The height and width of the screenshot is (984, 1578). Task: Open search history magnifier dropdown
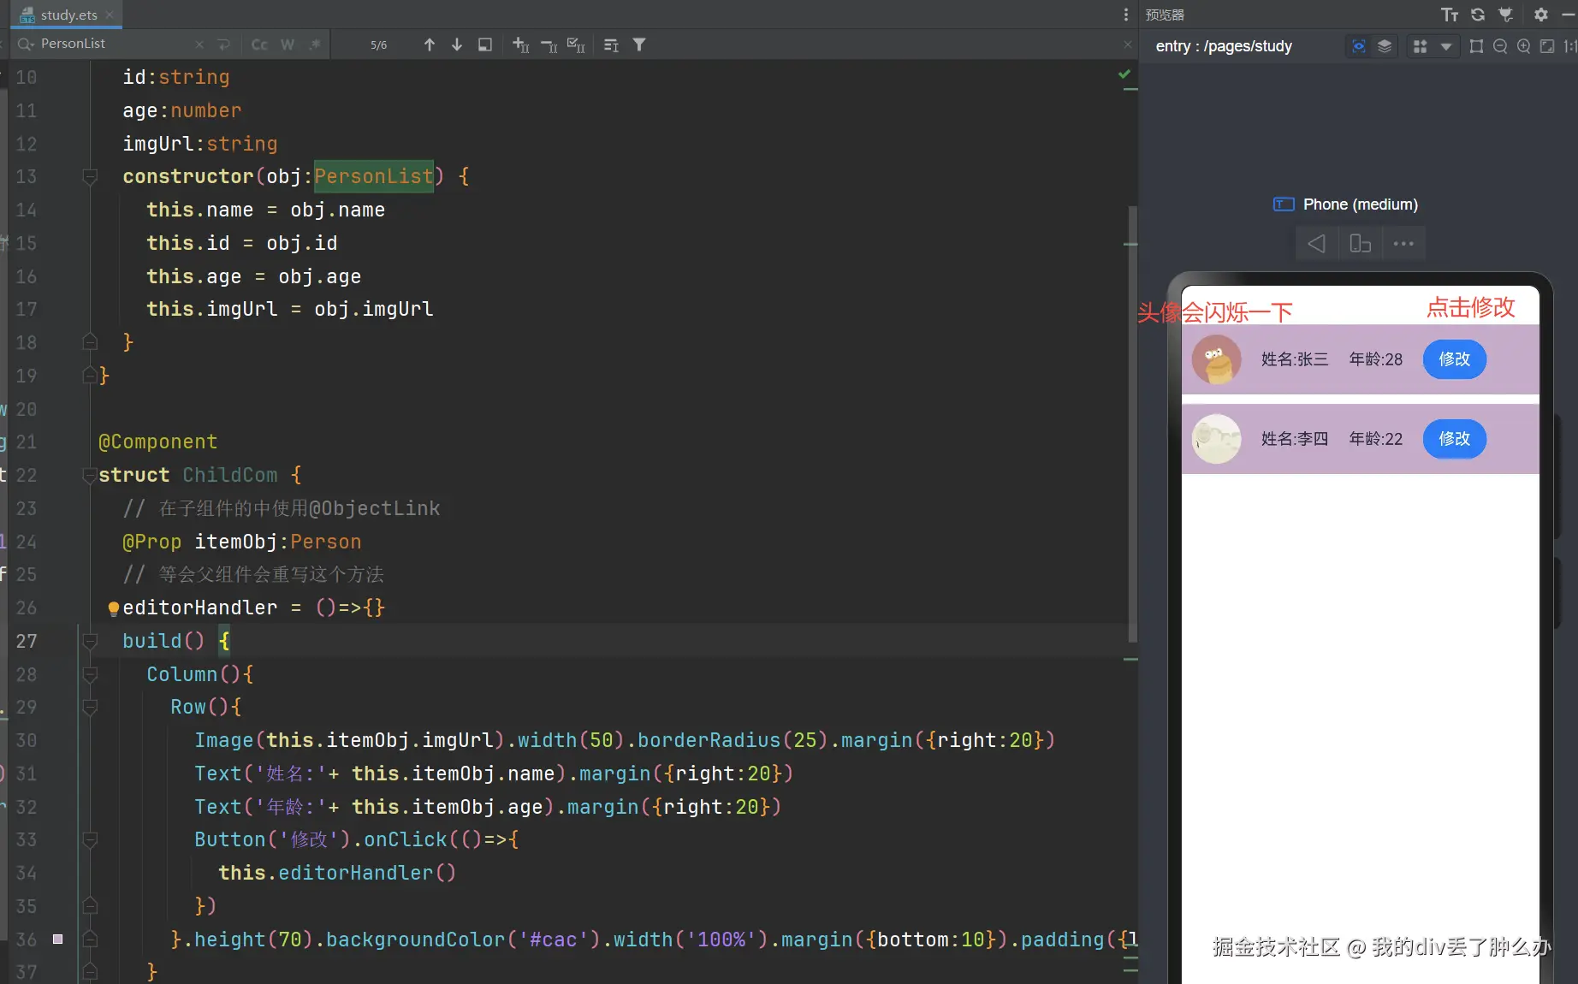click(x=26, y=44)
